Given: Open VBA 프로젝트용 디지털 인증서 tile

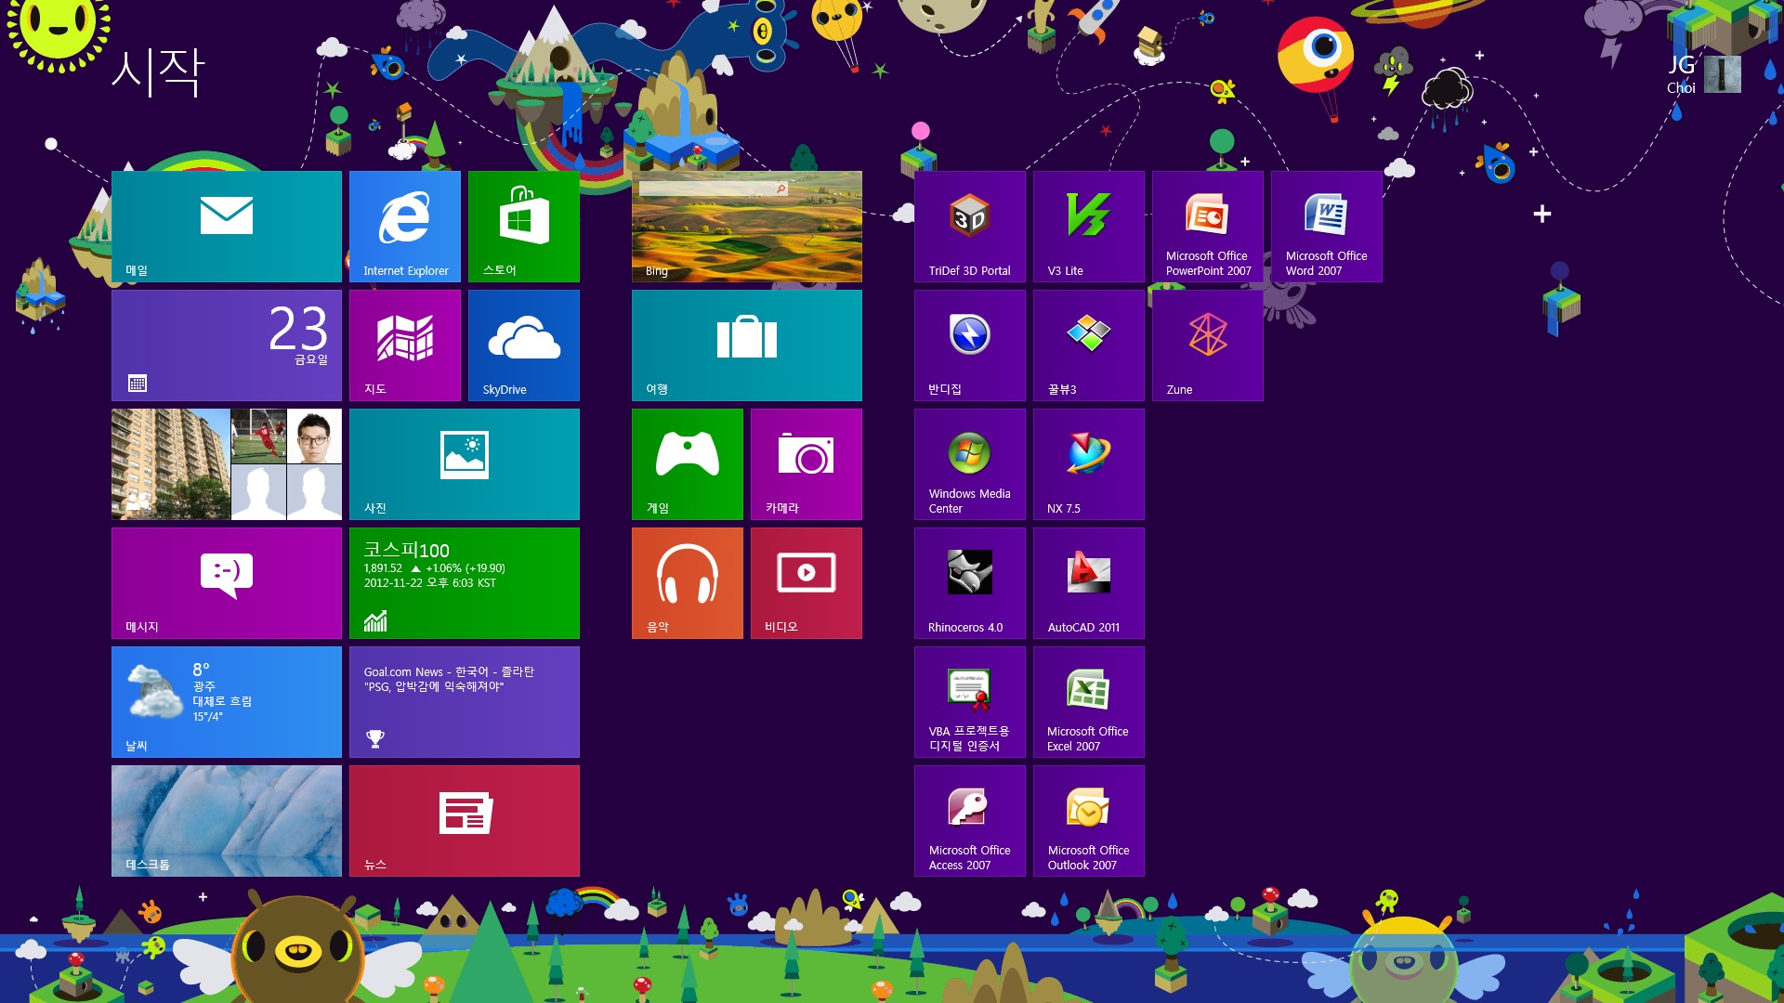Looking at the screenshot, I should pyautogui.click(x=970, y=702).
